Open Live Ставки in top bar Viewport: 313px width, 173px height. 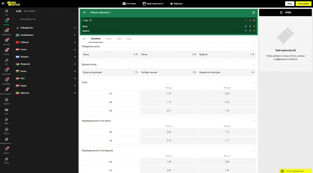point(129,4)
